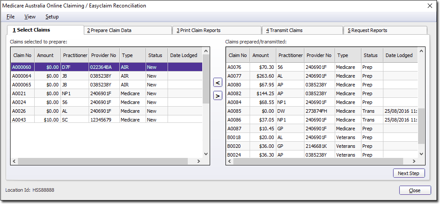Switch to Prepare Claim Data tab

pyautogui.click(x=127, y=30)
